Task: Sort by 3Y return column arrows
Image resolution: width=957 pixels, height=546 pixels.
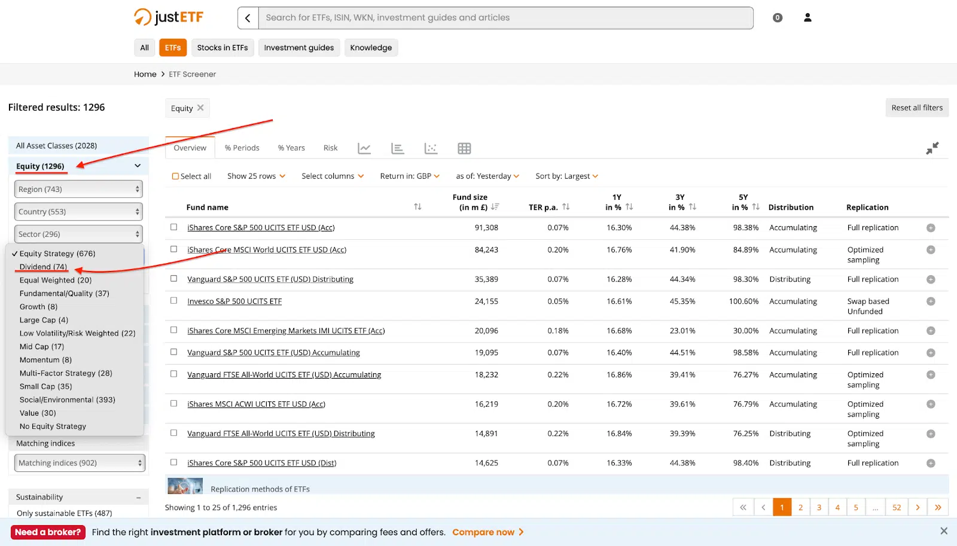Action: click(693, 207)
